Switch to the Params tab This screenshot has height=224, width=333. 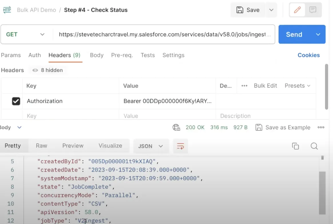[11, 55]
